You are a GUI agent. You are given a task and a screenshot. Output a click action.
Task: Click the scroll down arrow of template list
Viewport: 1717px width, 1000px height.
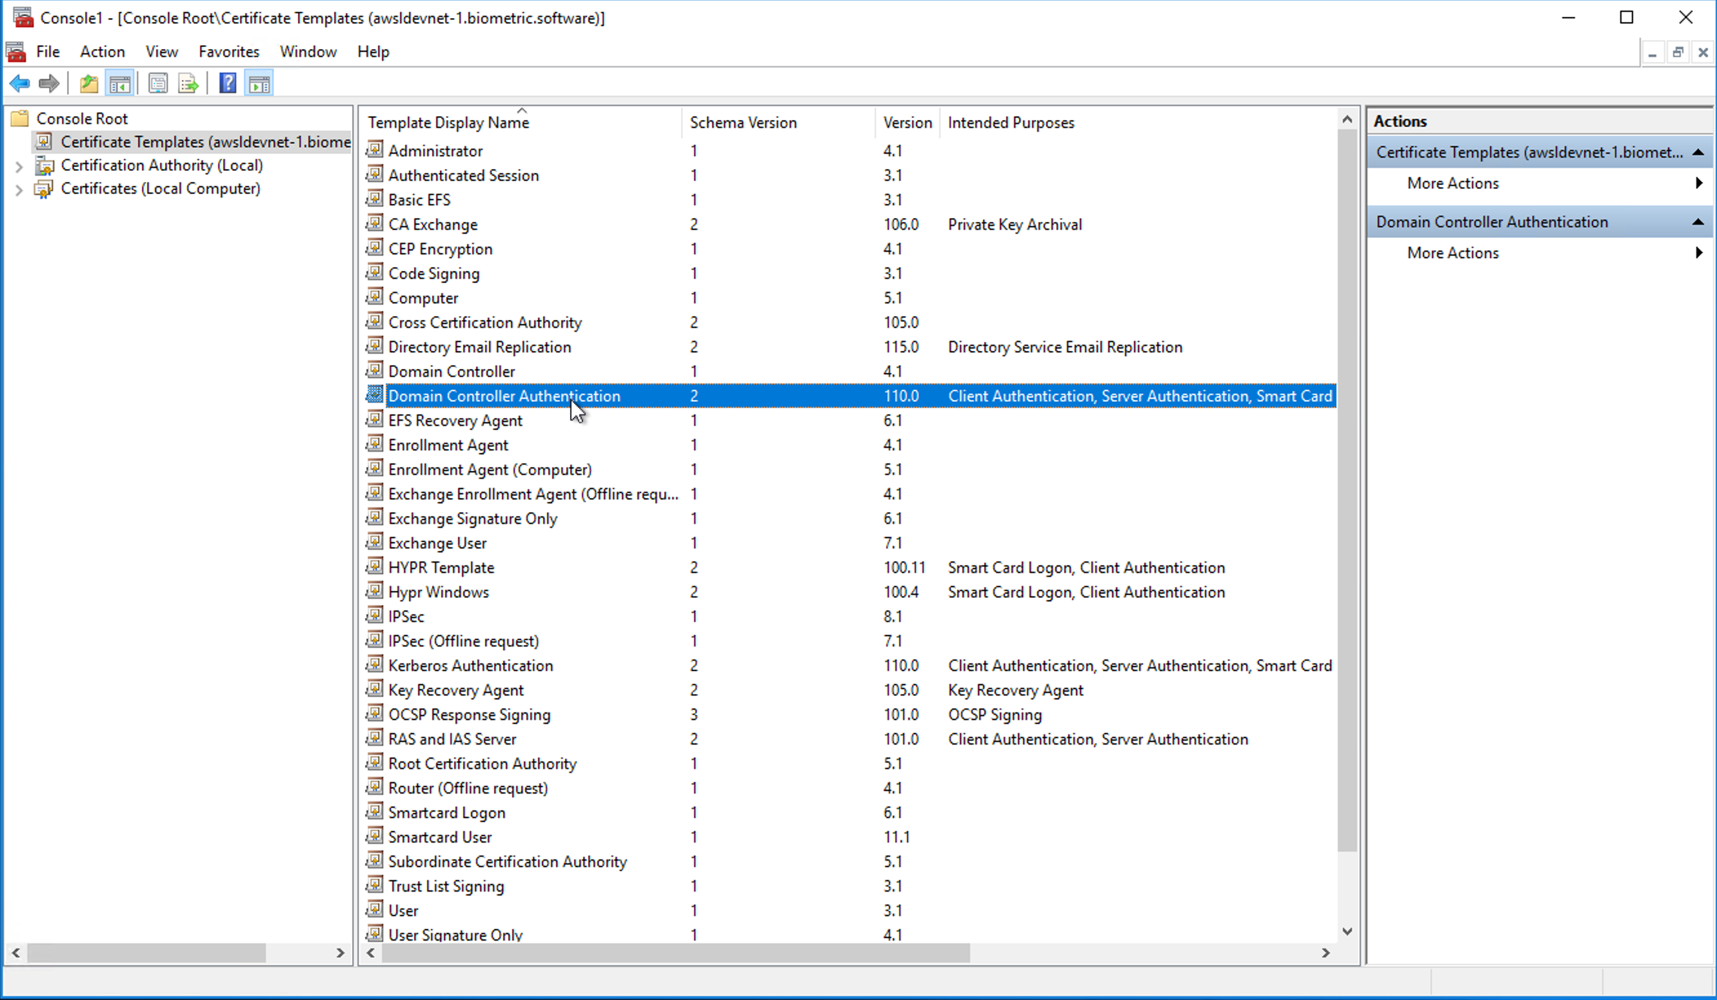click(1347, 931)
